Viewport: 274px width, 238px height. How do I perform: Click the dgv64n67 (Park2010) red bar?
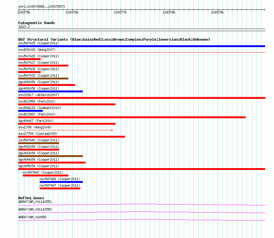[67, 124]
